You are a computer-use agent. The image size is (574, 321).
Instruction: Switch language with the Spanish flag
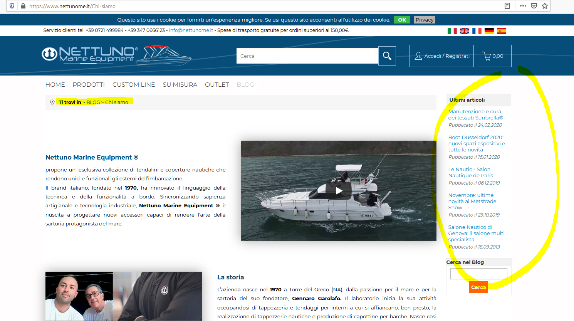point(502,31)
